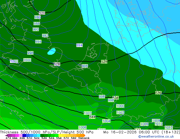Click the 990 isobar label
The height and width of the screenshot is (139, 180).
[x=36, y=29]
